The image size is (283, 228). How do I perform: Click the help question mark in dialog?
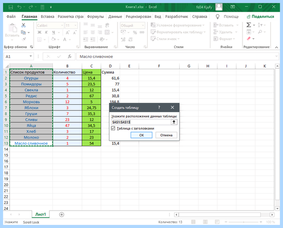click(159, 108)
